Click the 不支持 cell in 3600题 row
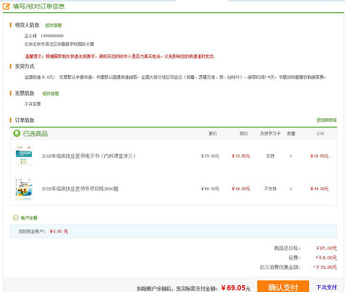The width and height of the screenshot is (345, 292). [270, 189]
